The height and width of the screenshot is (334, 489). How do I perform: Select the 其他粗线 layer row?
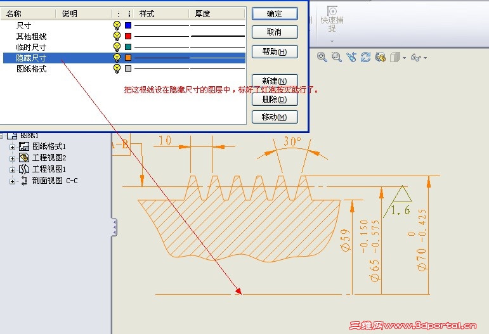click(123, 36)
